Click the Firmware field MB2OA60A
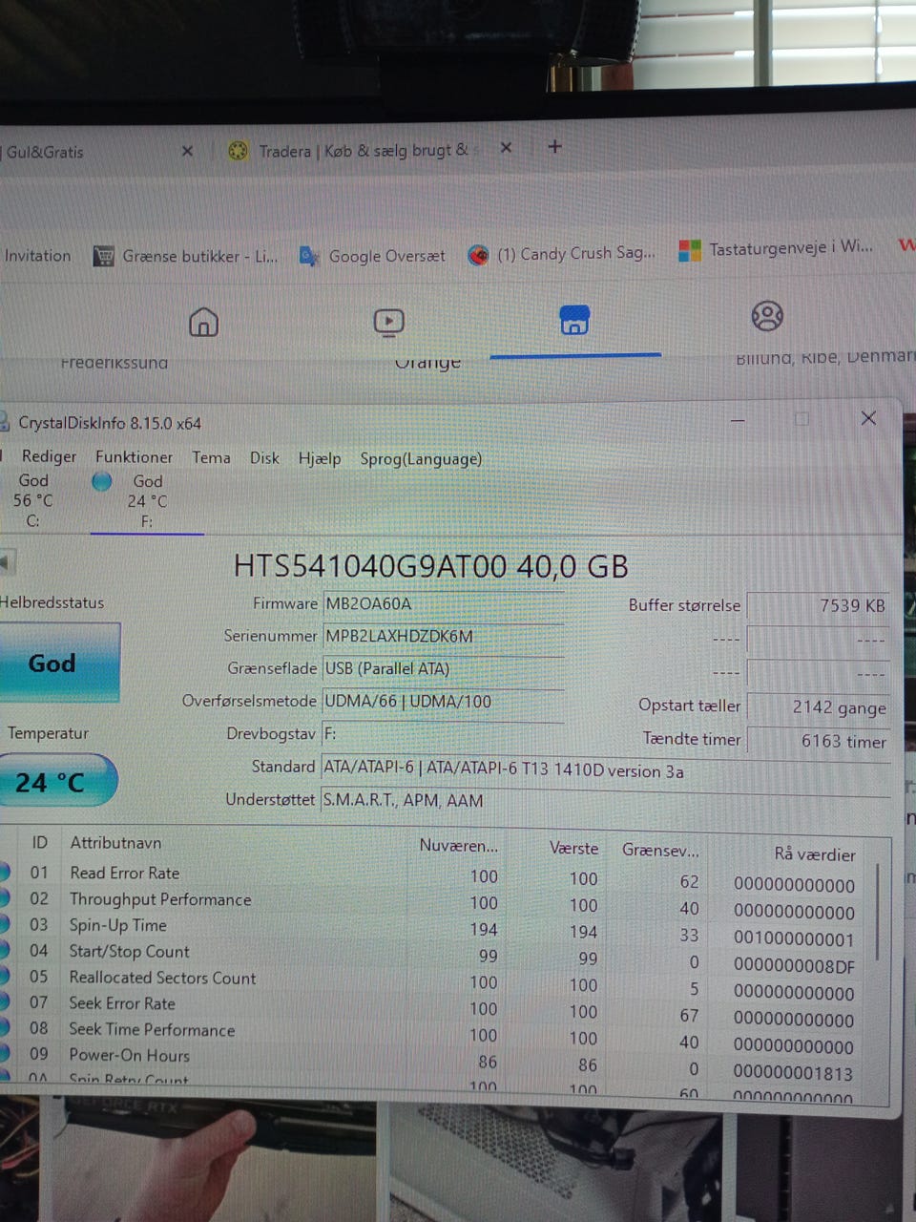This screenshot has width=916, height=1222. (443, 603)
